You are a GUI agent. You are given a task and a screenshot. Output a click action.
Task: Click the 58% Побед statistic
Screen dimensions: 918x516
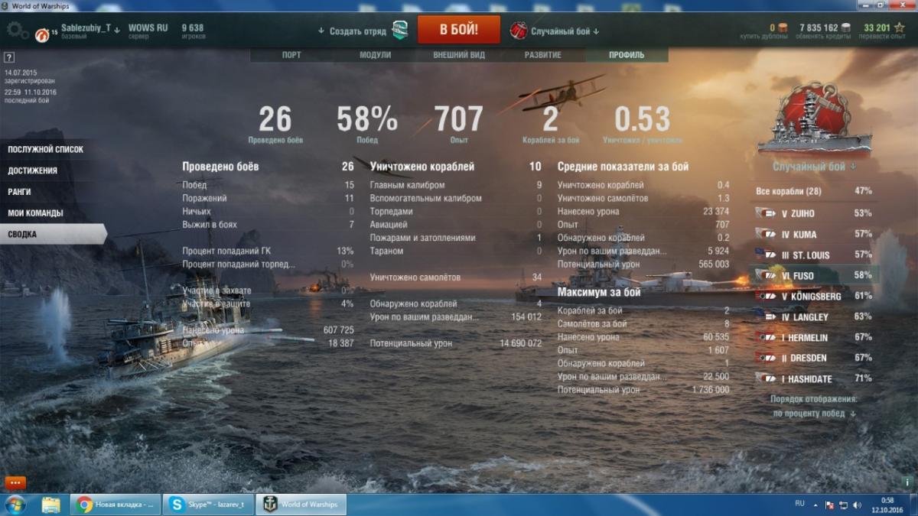click(x=367, y=125)
